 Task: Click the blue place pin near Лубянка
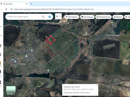pos(15,62)
